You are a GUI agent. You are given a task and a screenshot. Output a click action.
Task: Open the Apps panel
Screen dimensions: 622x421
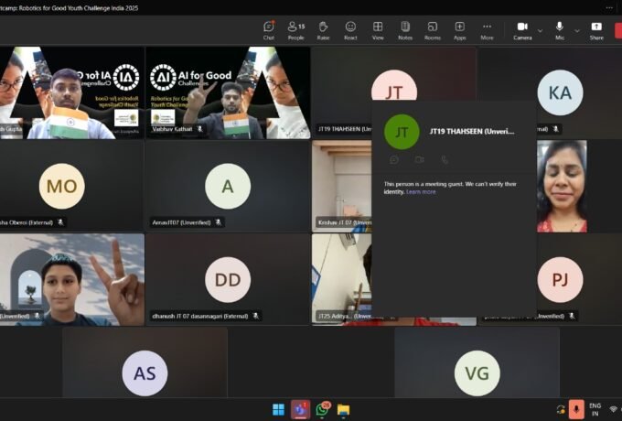click(x=460, y=30)
